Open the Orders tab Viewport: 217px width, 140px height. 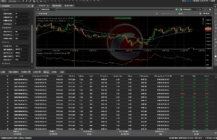(37, 72)
